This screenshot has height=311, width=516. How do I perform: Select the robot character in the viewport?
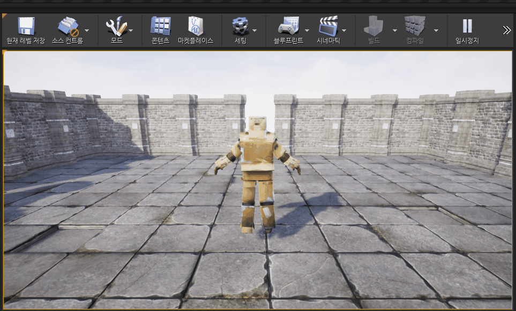click(x=257, y=174)
